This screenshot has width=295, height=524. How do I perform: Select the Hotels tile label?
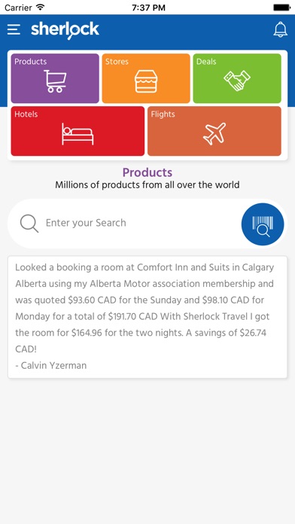pos(26,114)
